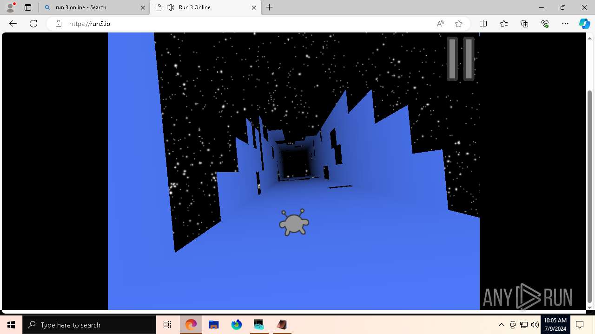The width and height of the screenshot is (595, 334).
Task: Activate Read aloud in address bar
Action: point(440,24)
